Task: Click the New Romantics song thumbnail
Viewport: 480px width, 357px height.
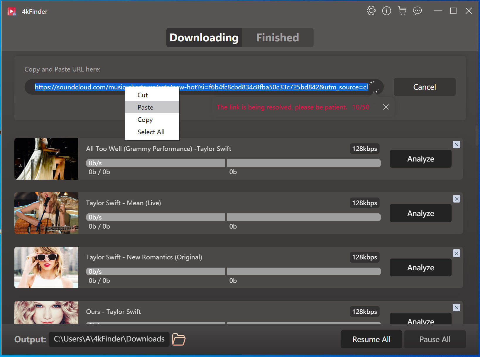Action: 46,267
